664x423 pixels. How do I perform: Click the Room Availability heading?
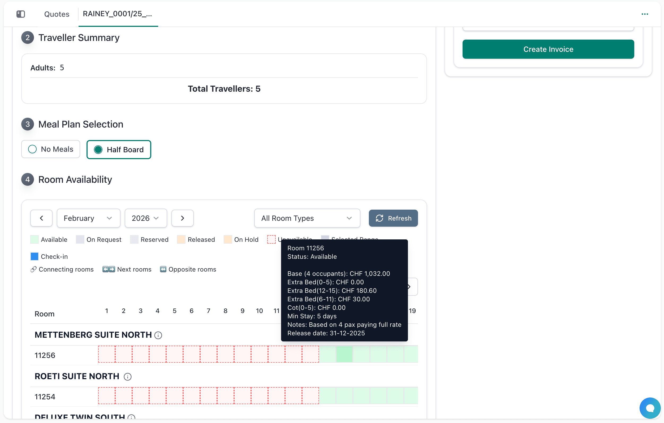point(75,179)
